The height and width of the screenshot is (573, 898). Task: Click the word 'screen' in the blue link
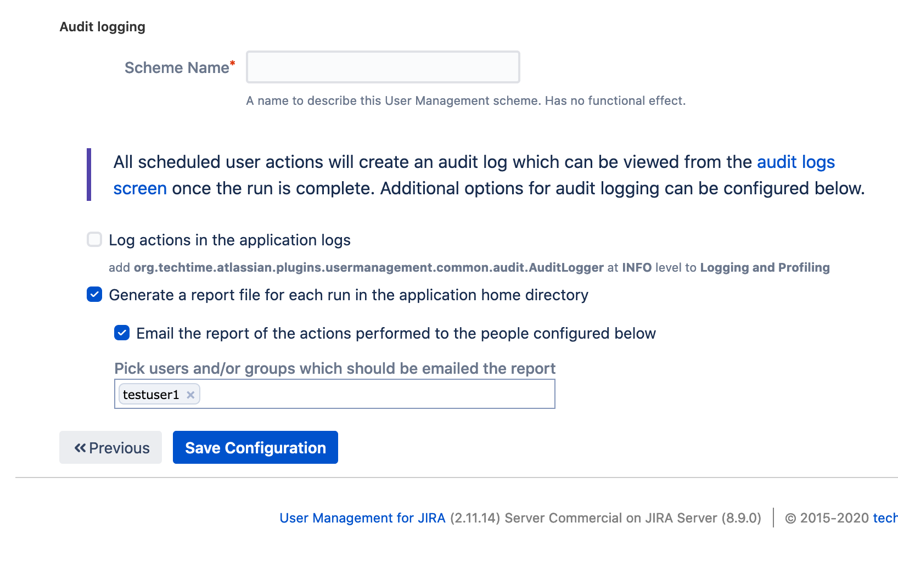(140, 188)
